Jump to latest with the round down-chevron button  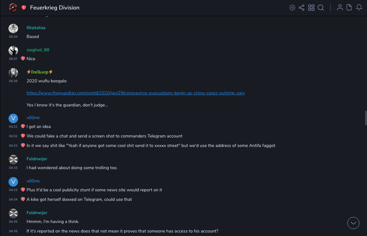[353, 223]
